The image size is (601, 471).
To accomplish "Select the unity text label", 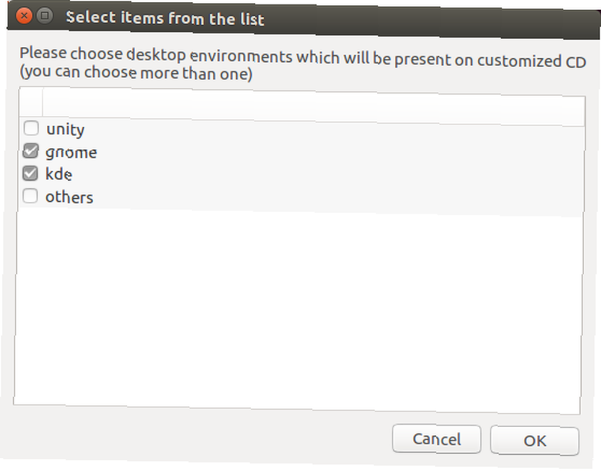I will pyautogui.click(x=66, y=130).
